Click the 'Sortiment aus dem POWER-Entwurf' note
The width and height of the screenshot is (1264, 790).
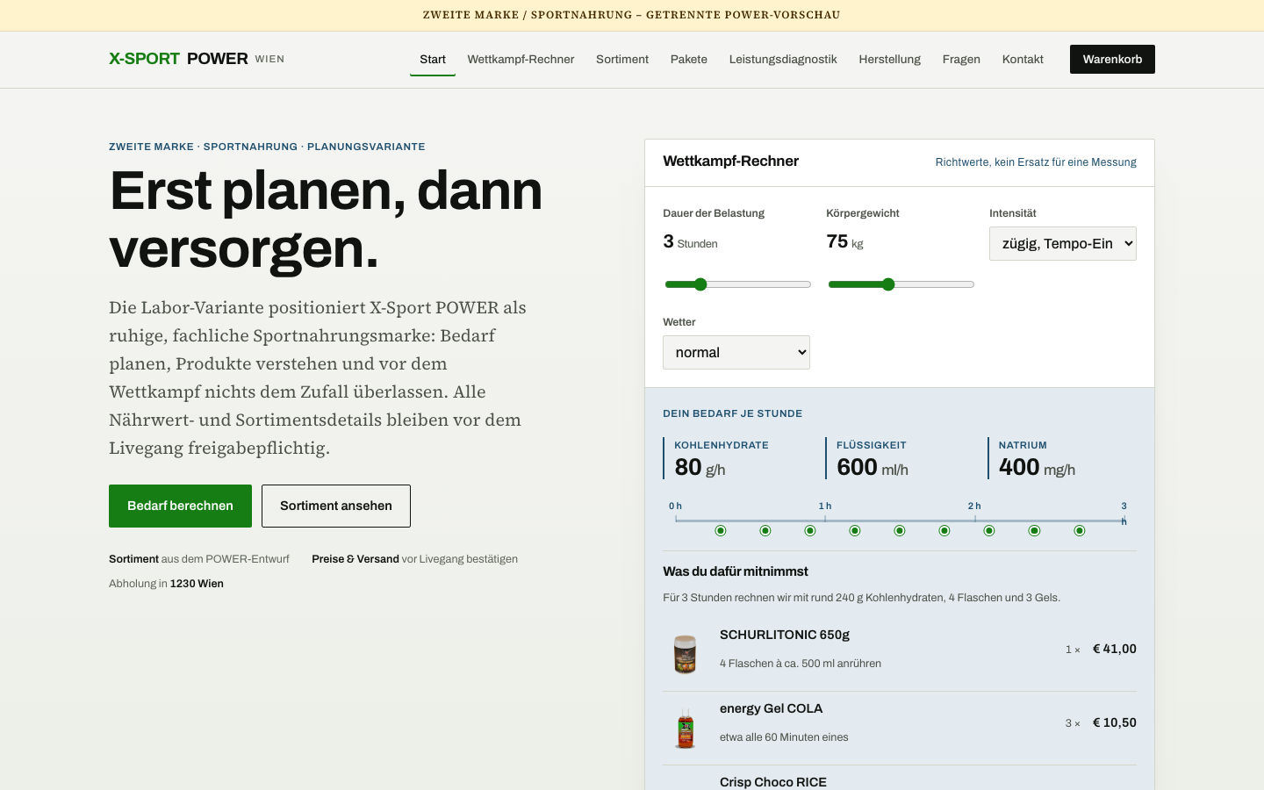click(x=199, y=559)
